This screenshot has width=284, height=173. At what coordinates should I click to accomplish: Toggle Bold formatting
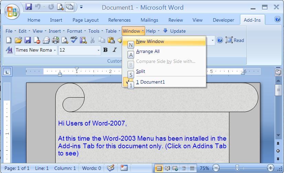pyautogui.click(x=106, y=50)
